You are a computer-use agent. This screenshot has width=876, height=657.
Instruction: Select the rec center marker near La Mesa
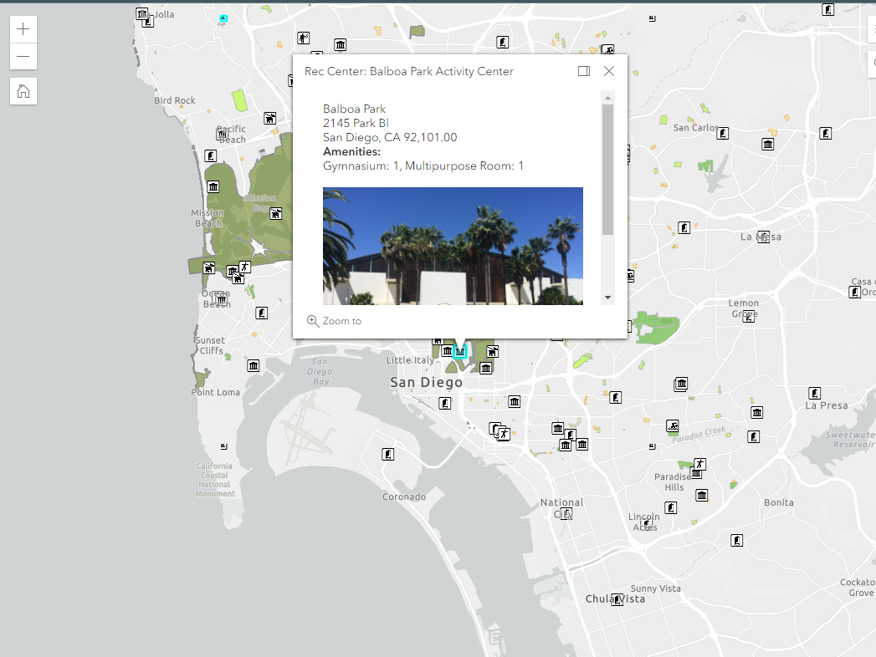click(764, 237)
